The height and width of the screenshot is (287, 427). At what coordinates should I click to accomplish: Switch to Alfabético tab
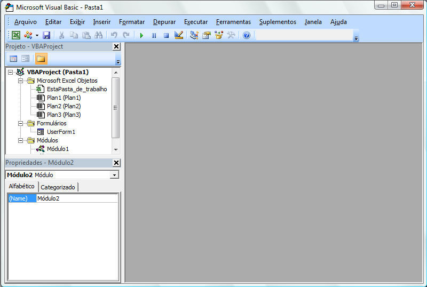pos(21,186)
